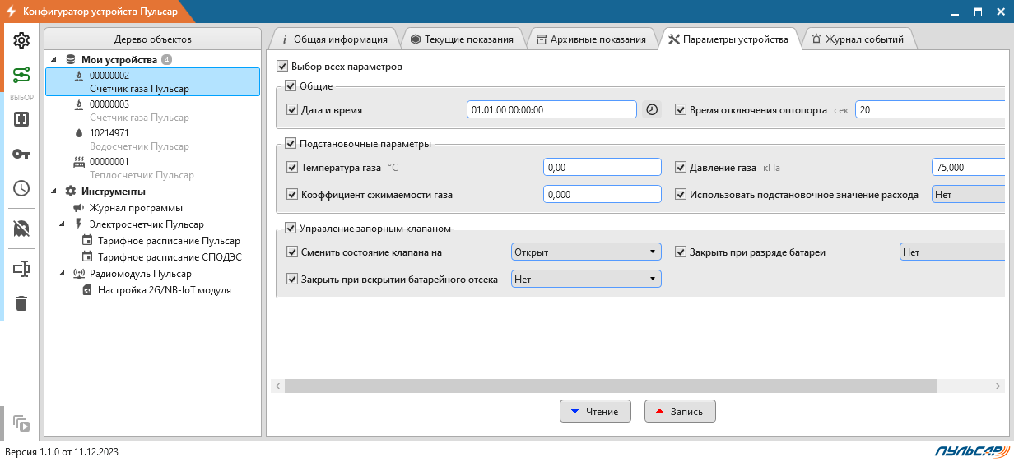
Task: Toggle Время отключения оптопорта checkbox
Action: click(x=681, y=109)
